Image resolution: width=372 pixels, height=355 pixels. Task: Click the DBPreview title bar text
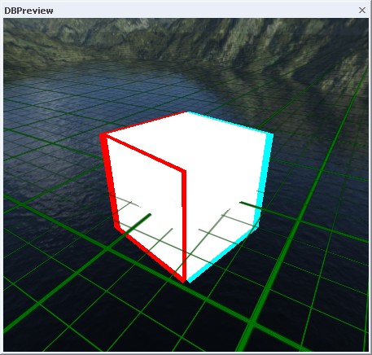pos(28,11)
